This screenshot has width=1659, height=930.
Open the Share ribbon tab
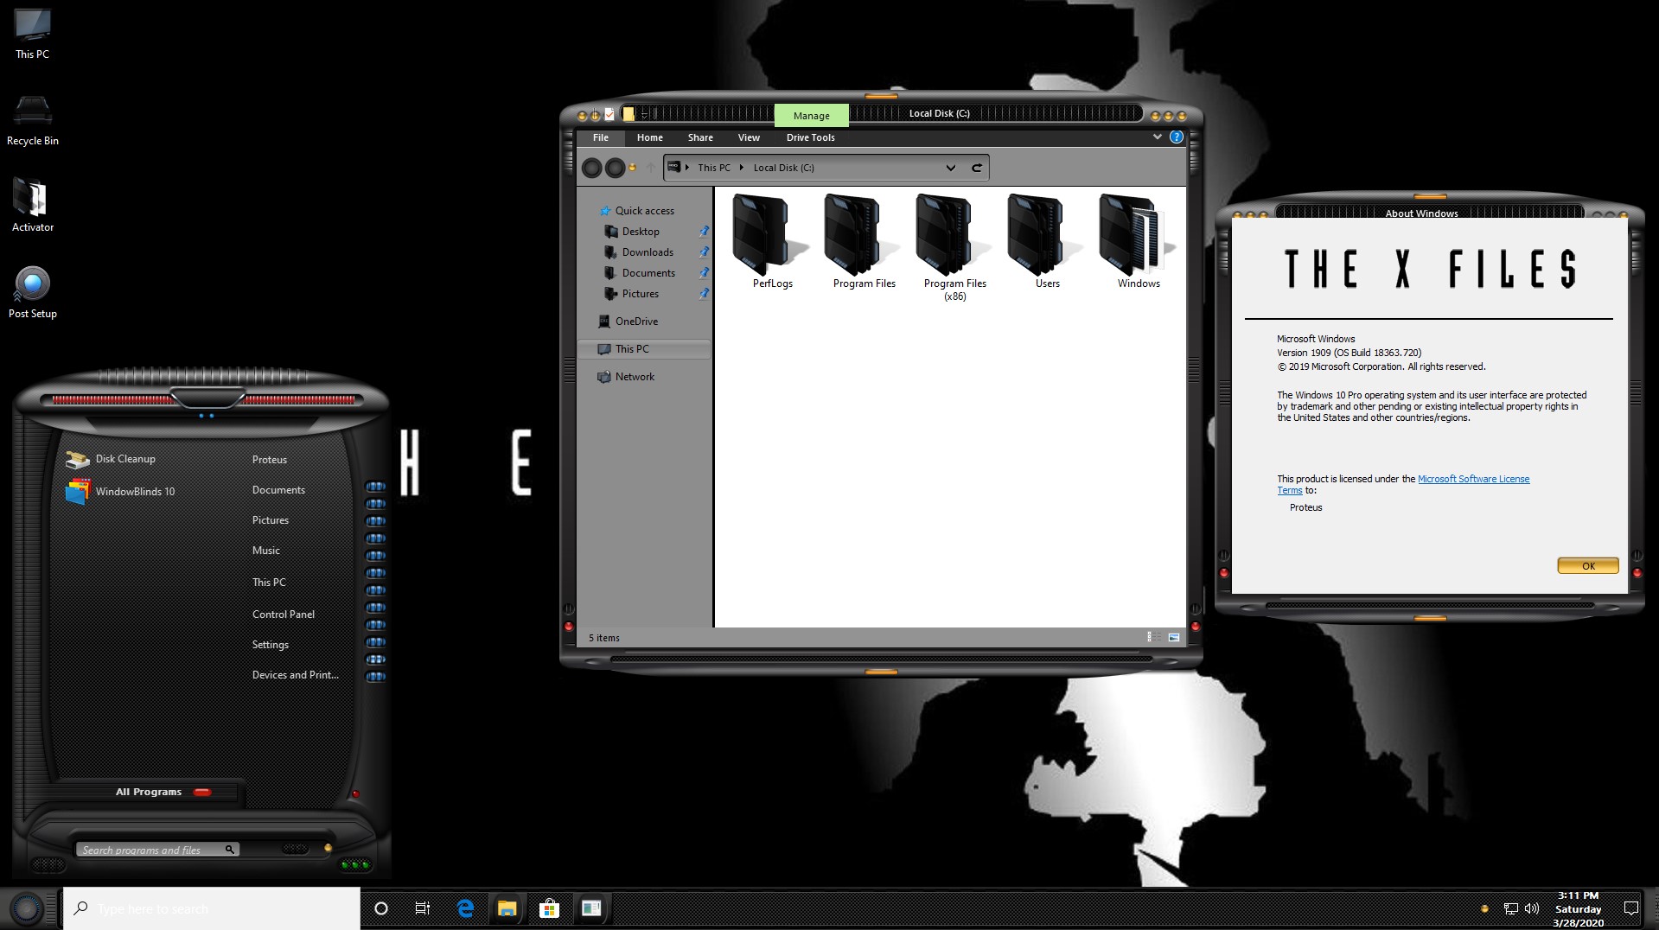pyautogui.click(x=700, y=137)
